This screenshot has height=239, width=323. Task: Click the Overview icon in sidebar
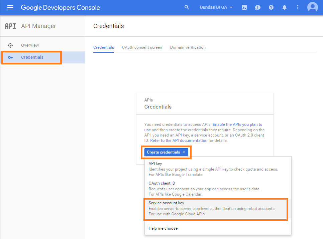[10, 45]
